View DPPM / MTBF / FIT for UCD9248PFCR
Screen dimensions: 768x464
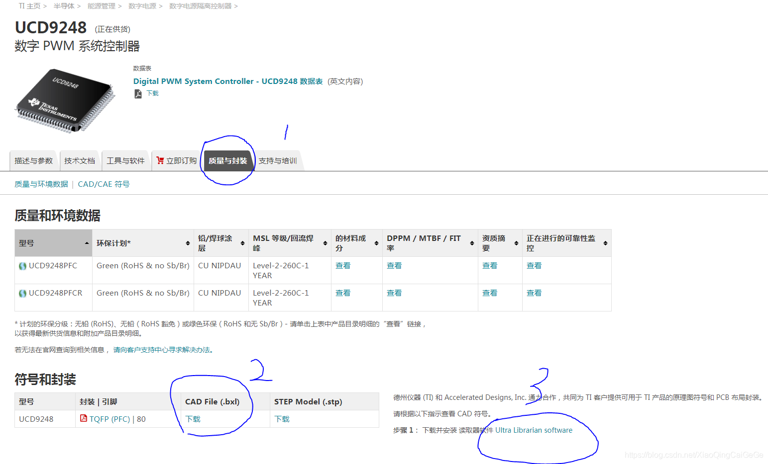click(x=394, y=293)
